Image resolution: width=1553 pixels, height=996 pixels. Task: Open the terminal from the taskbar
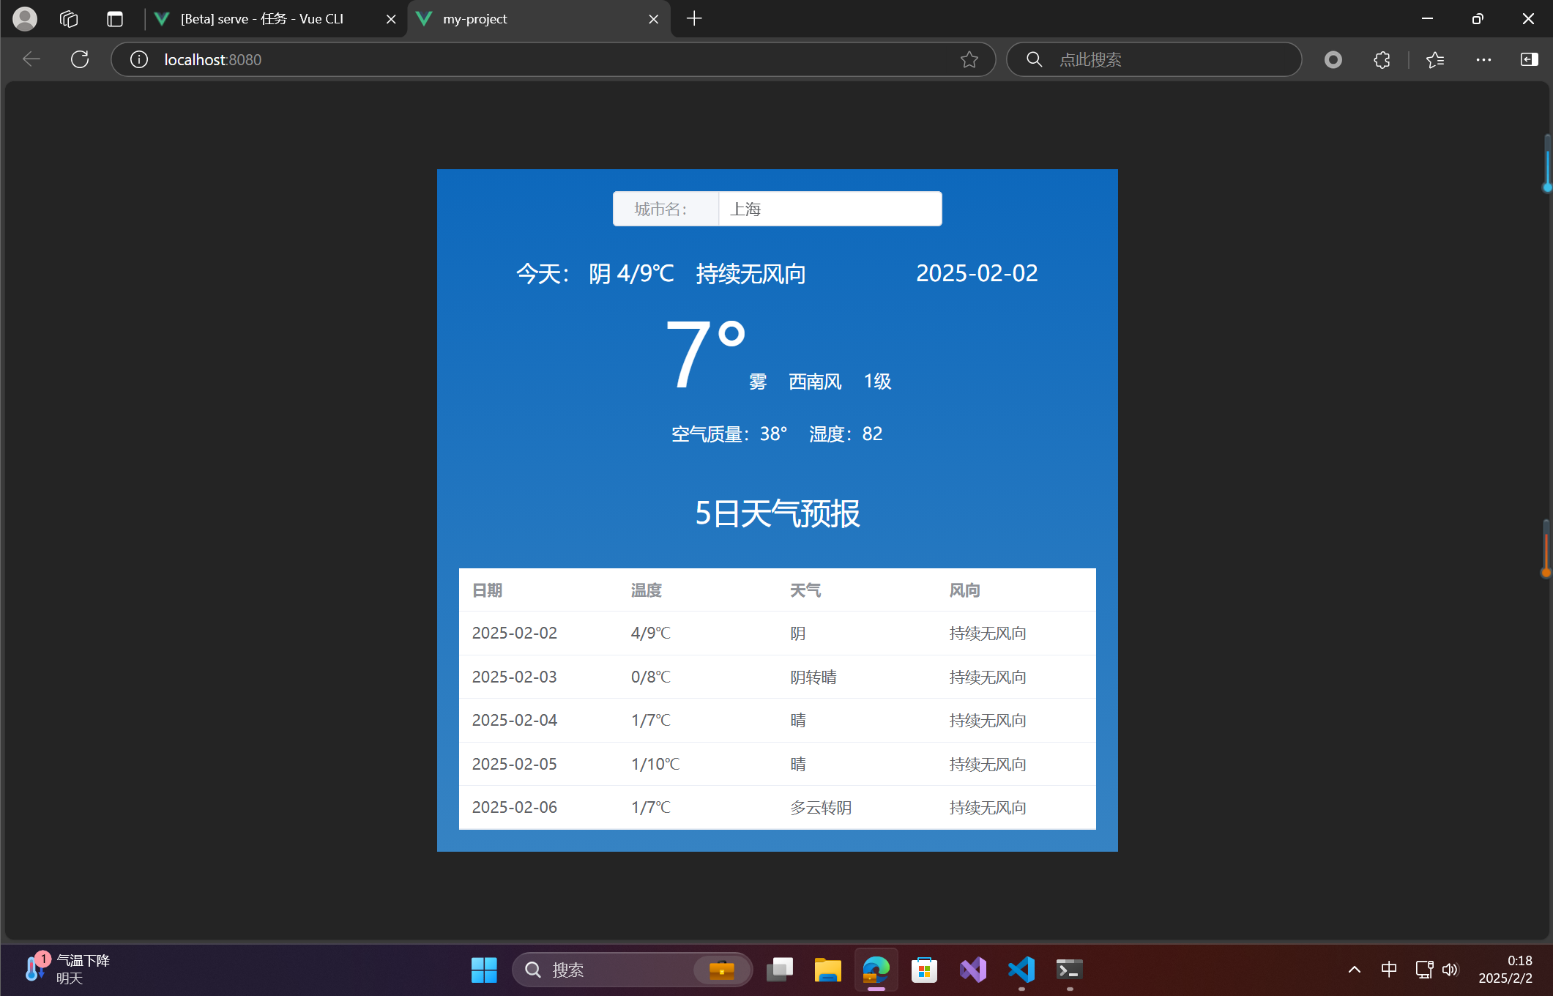pyautogui.click(x=1068, y=970)
